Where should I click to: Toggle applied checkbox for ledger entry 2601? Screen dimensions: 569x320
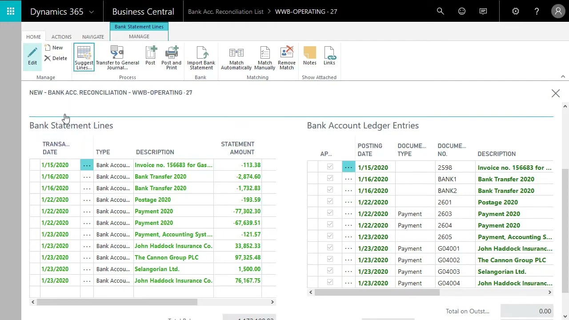(330, 201)
